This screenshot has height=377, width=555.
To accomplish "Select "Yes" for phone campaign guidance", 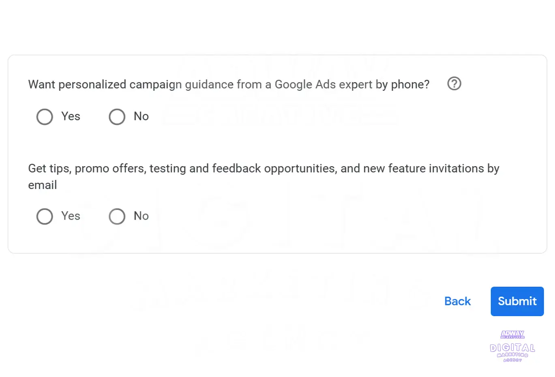I will pyautogui.click(x=45, y=117).
